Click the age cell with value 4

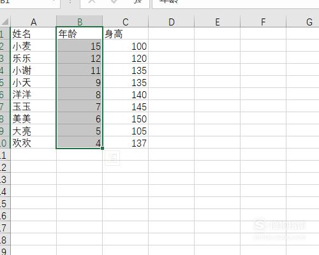pos(80,143)
